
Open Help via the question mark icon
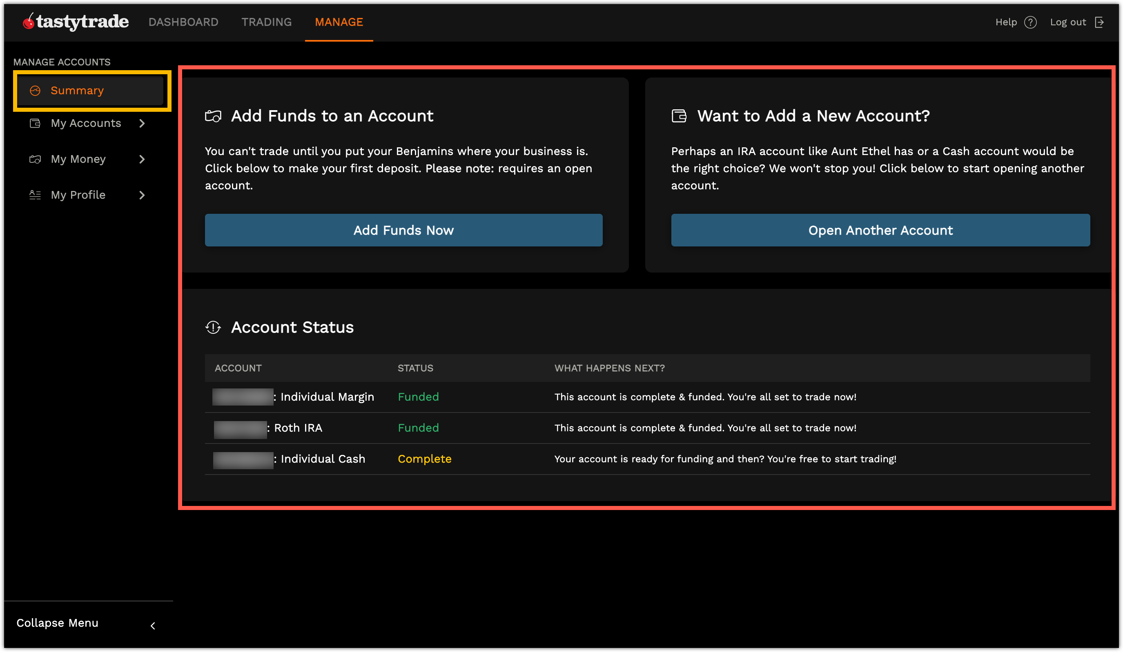point(1030,22)
